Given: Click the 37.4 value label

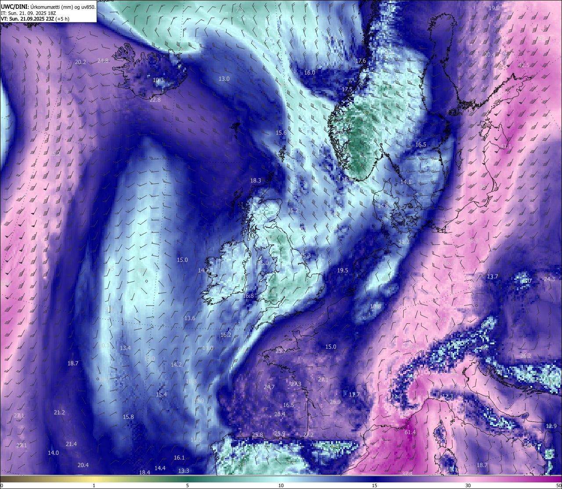Looking at the screenshot, I should (407, 474).
